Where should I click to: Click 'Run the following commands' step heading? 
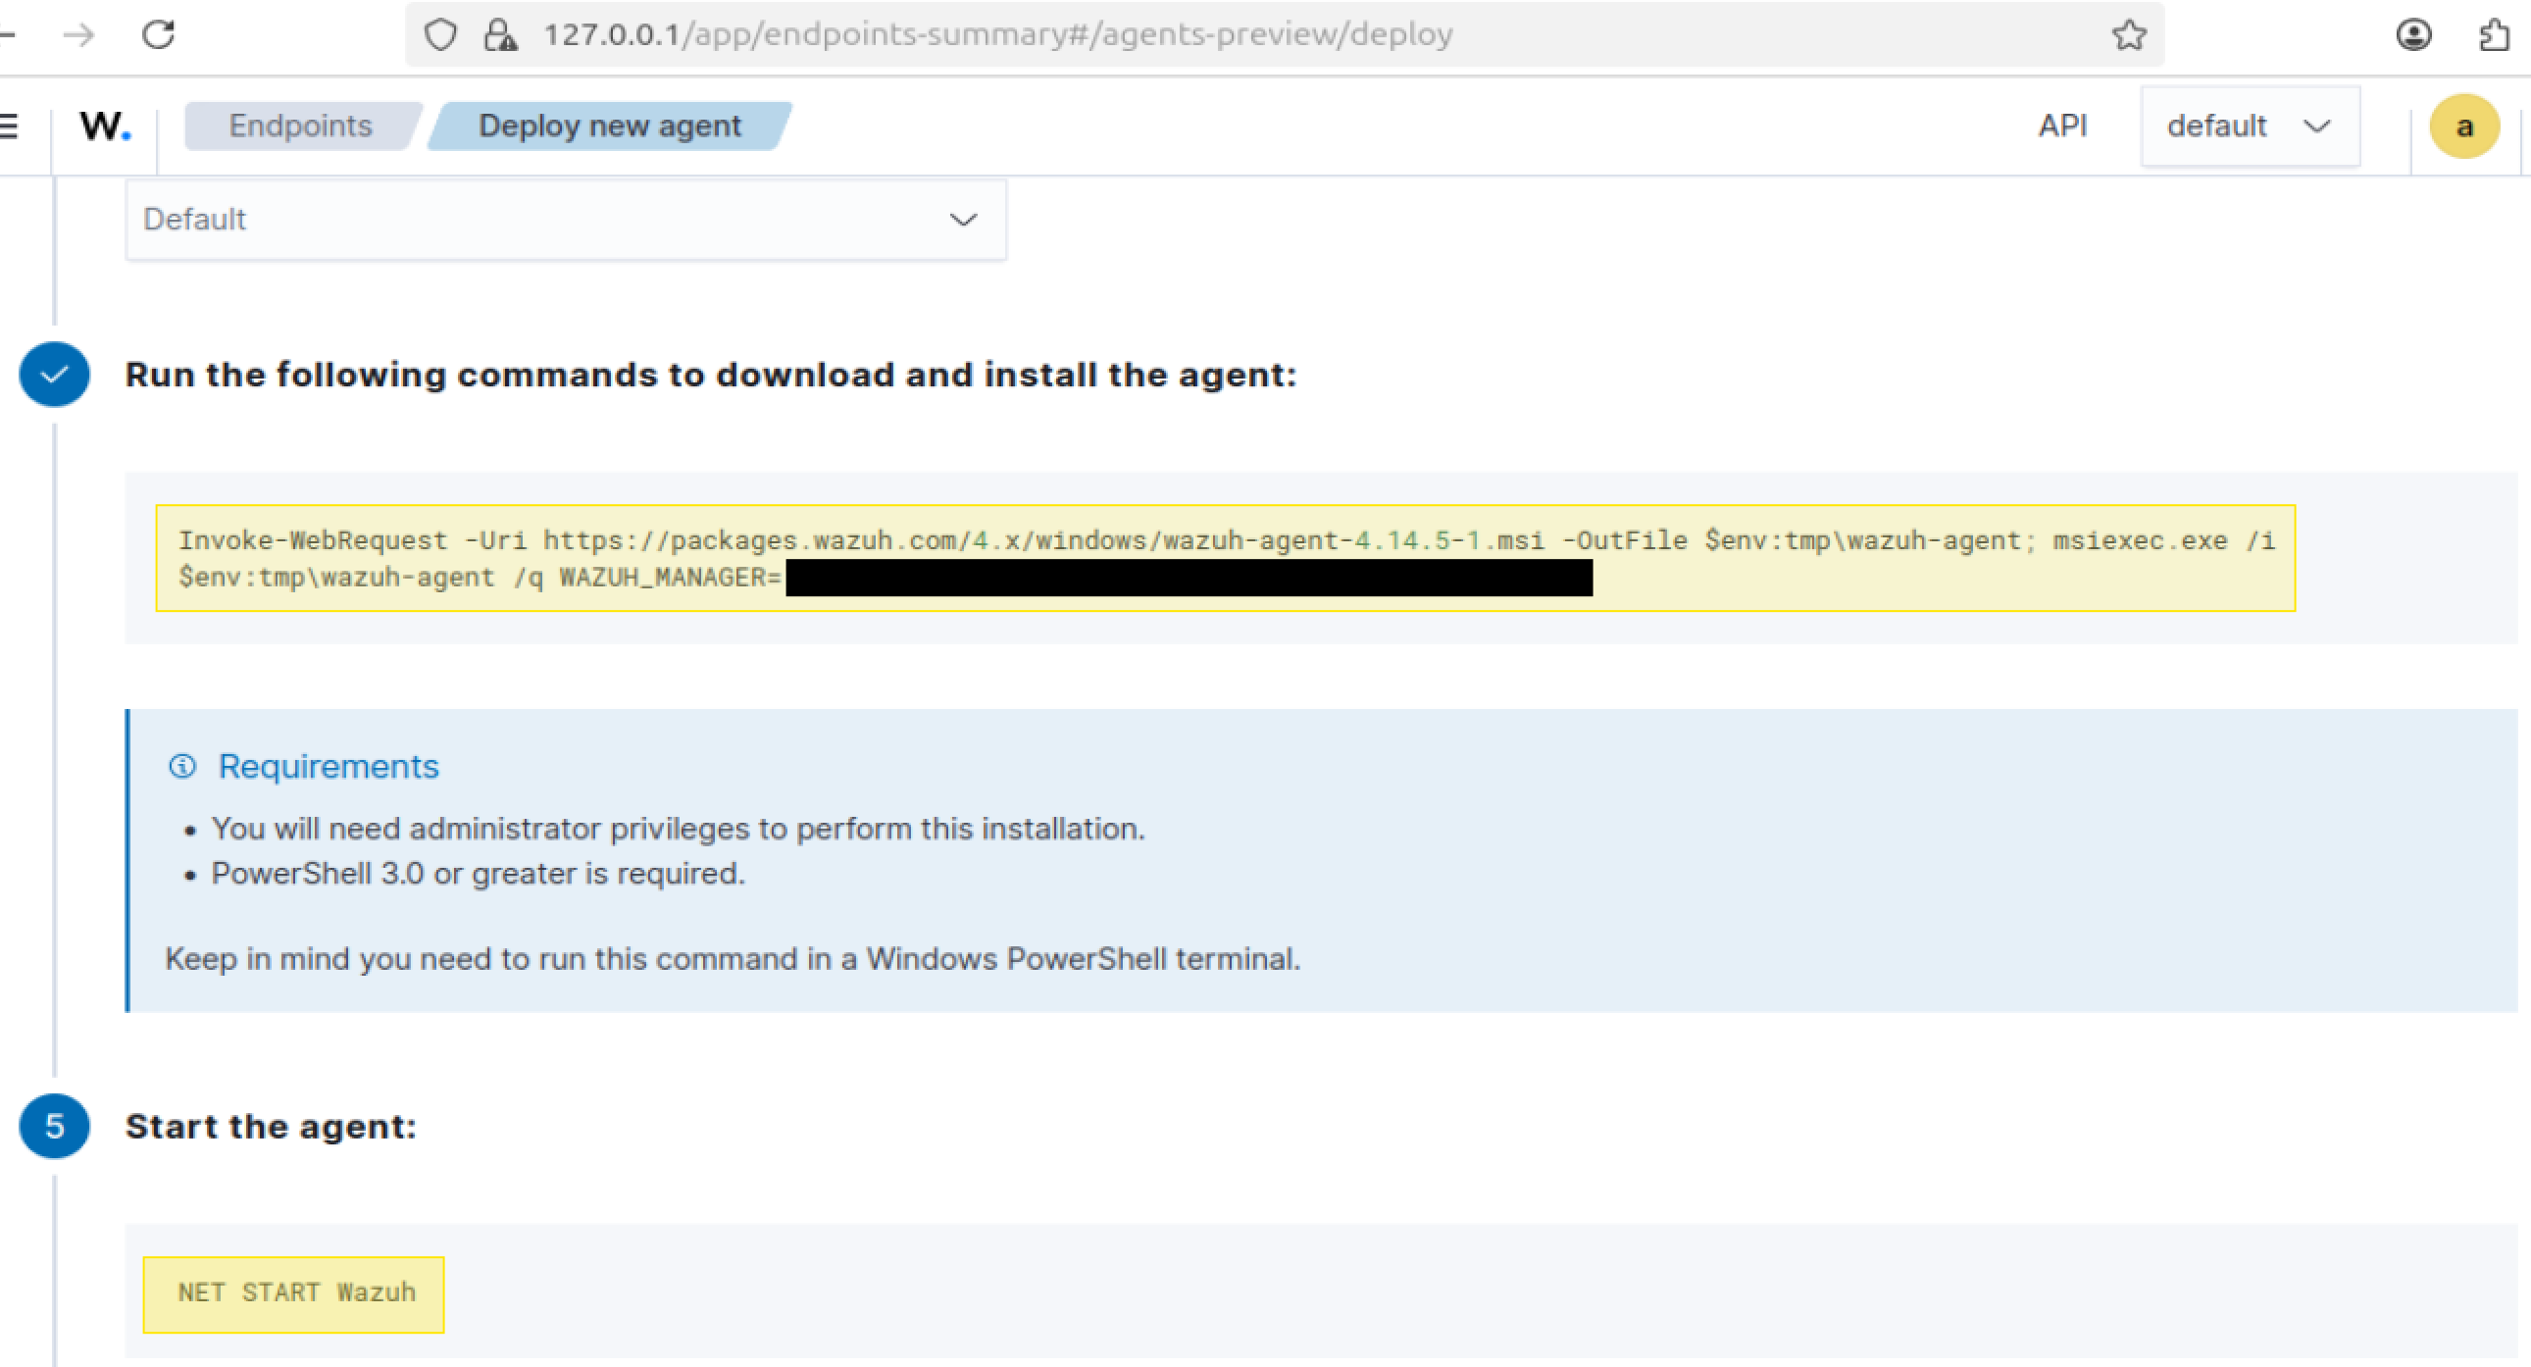click(x=711, y=375)
